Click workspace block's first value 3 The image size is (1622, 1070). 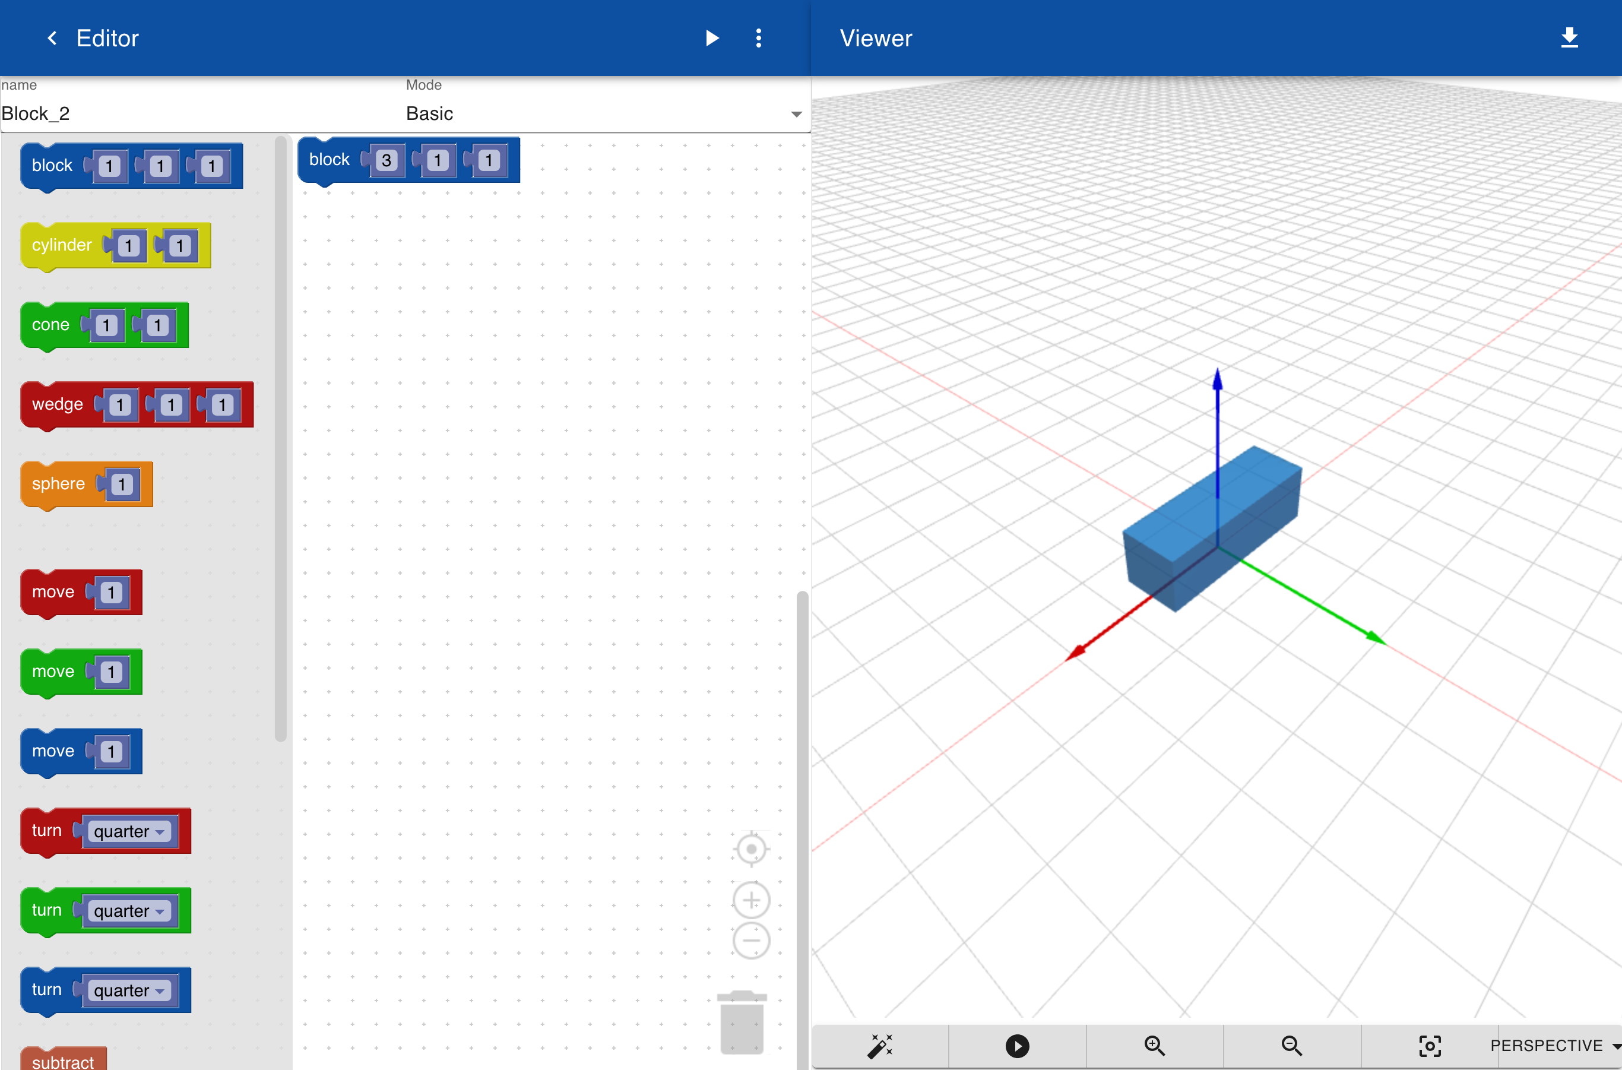(x=387, y=160)
